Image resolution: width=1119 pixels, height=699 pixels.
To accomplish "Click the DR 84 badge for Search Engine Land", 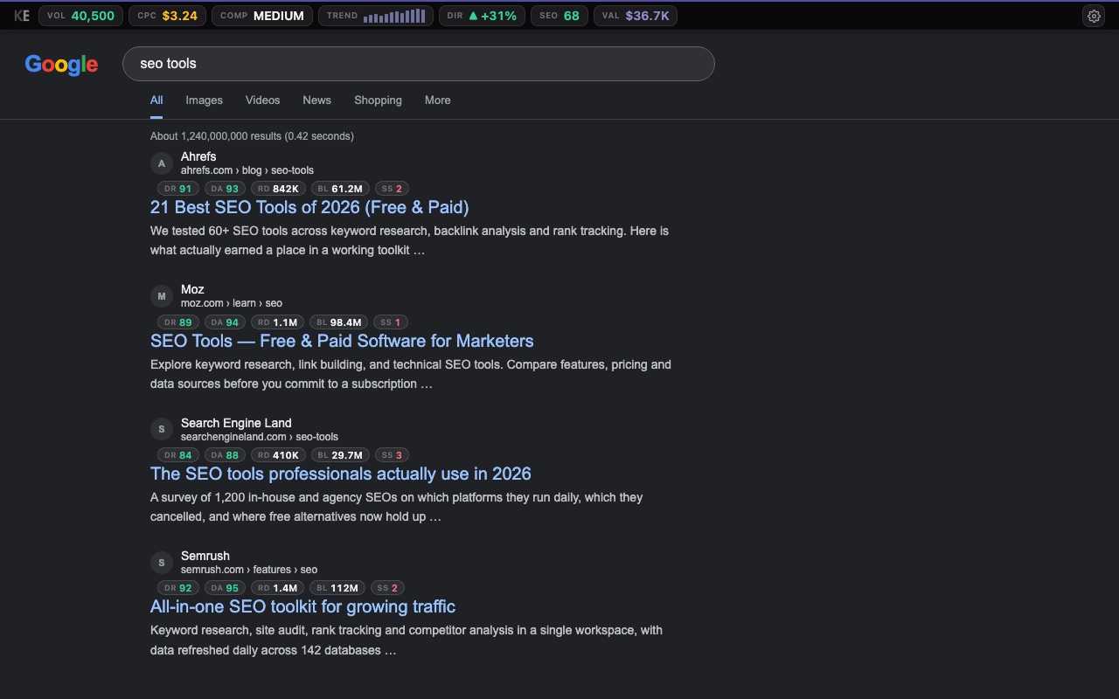I will click(x=178, y=455).
